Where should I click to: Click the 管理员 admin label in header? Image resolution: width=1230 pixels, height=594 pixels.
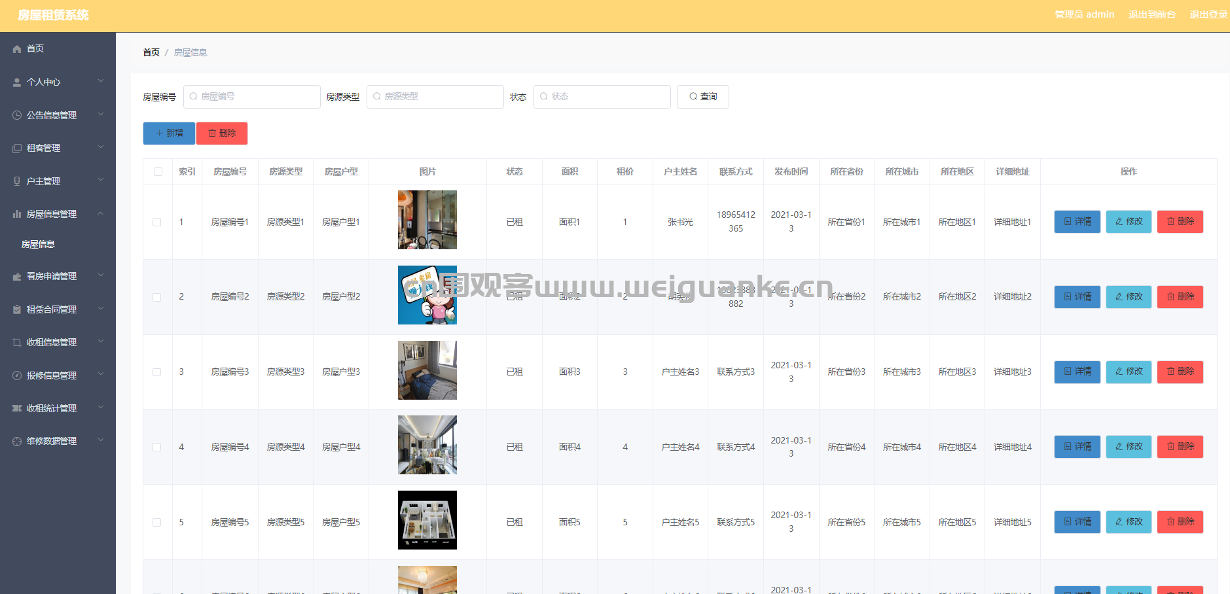[x=1085, y=14]
